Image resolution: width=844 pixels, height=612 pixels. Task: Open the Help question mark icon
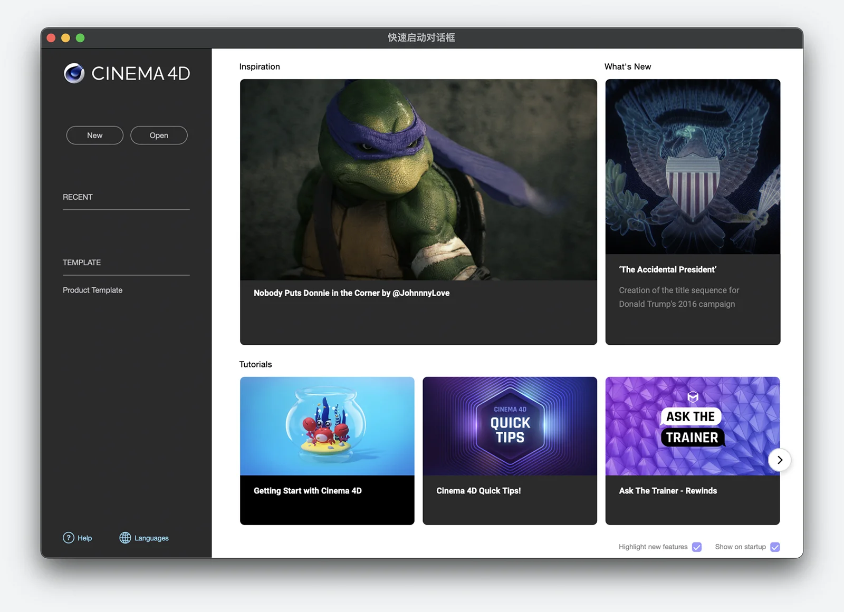click(x=69, y=538)
